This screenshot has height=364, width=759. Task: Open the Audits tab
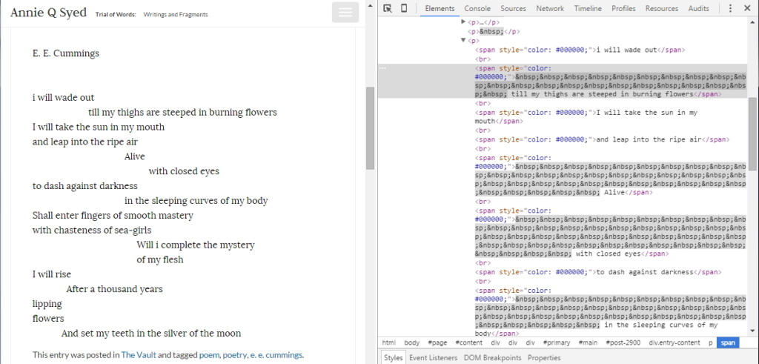tap(698, 8)
